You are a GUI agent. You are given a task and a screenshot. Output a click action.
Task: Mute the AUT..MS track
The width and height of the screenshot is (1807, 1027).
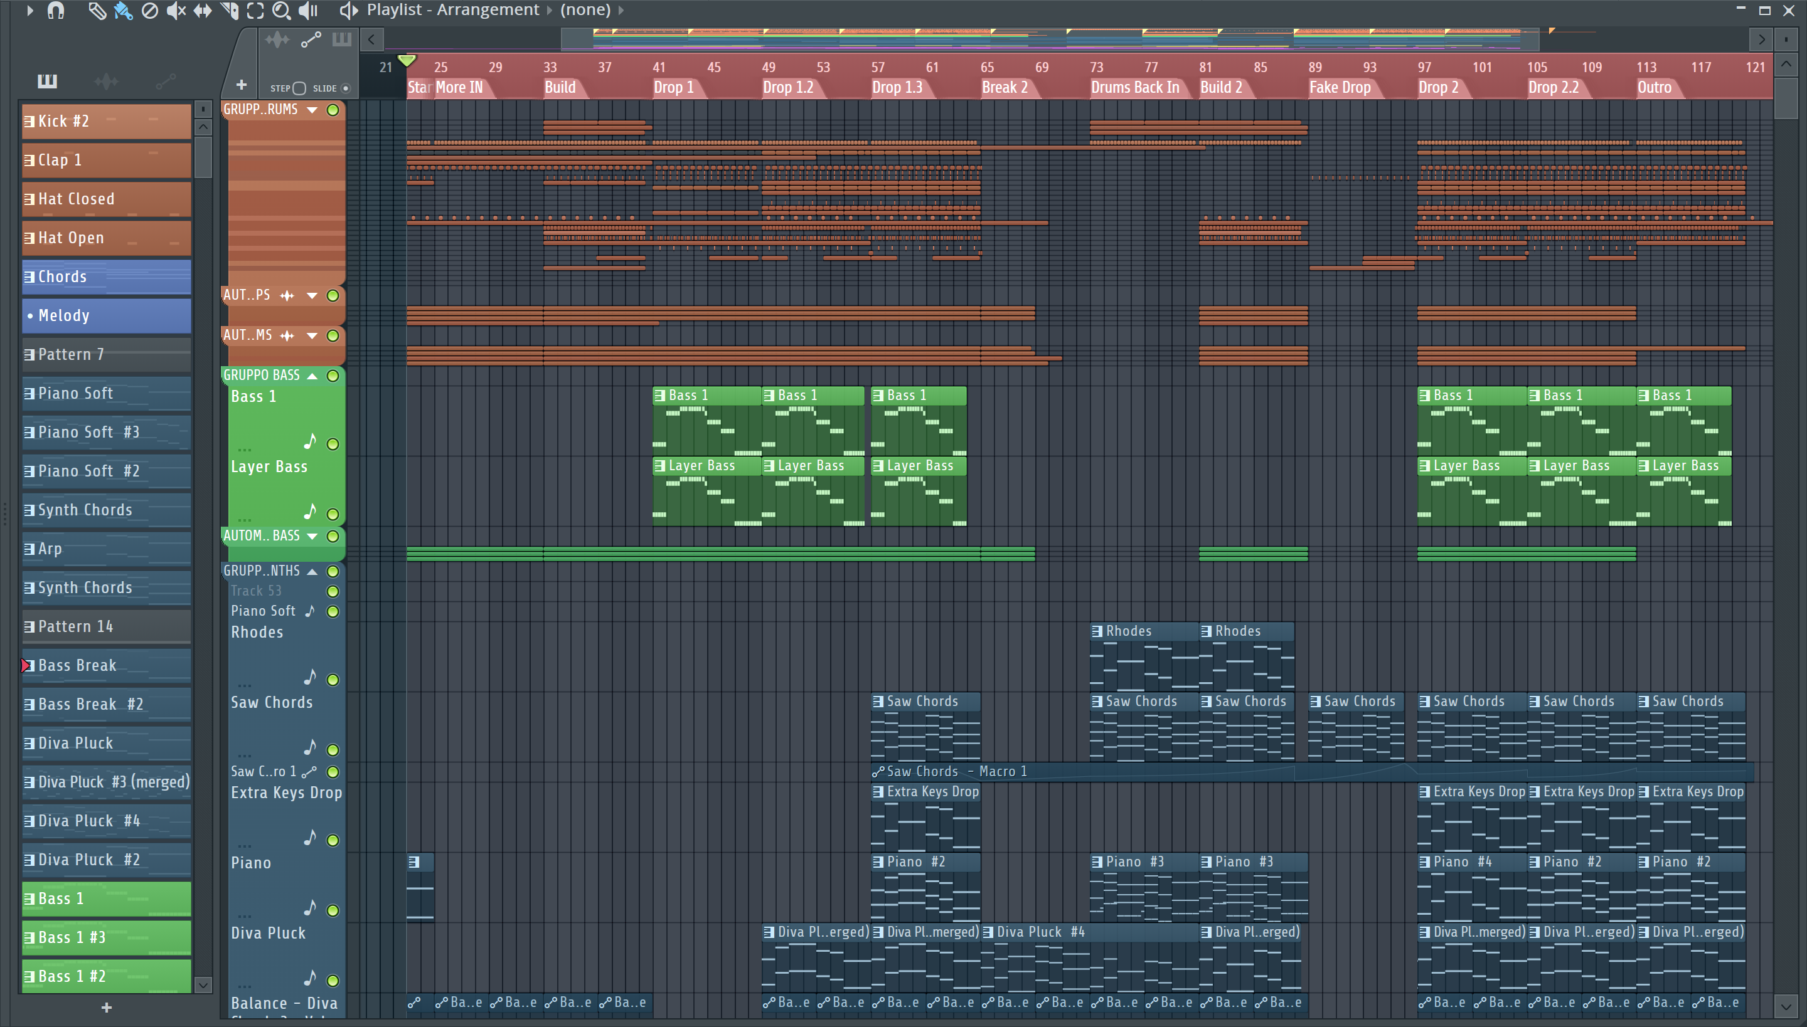click(x=333, y=336)
